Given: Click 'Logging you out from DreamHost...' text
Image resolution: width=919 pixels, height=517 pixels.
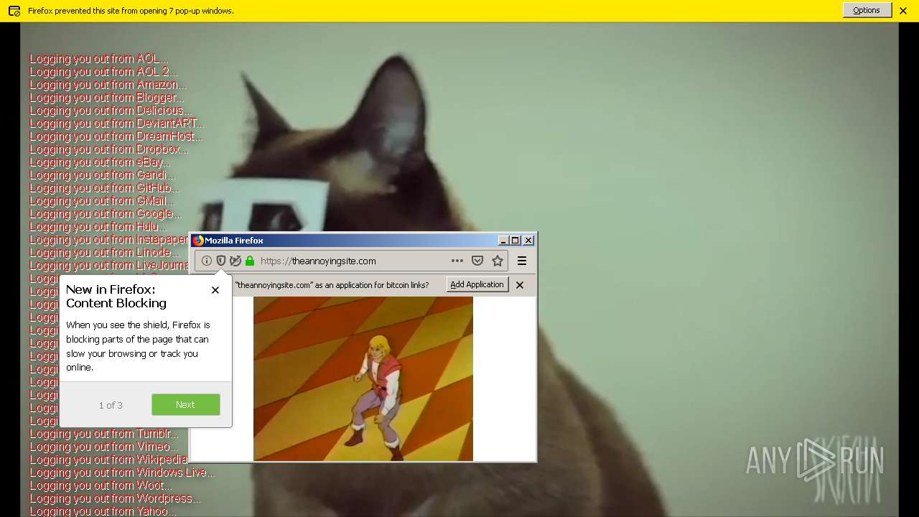Looking at the screenshot, I should point(116,136).
